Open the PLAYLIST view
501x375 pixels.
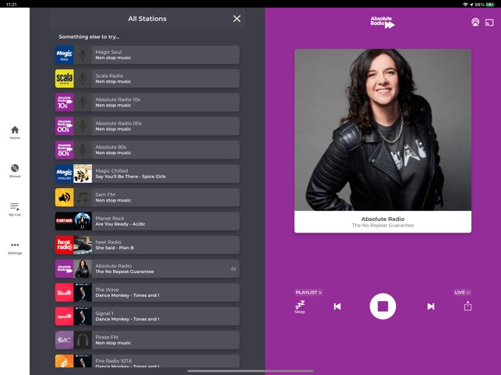pyautogui.click(x=309, y=293)
